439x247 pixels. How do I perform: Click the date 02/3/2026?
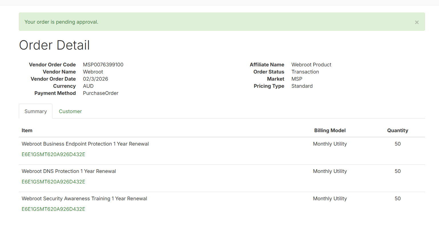tap(95, 79)
